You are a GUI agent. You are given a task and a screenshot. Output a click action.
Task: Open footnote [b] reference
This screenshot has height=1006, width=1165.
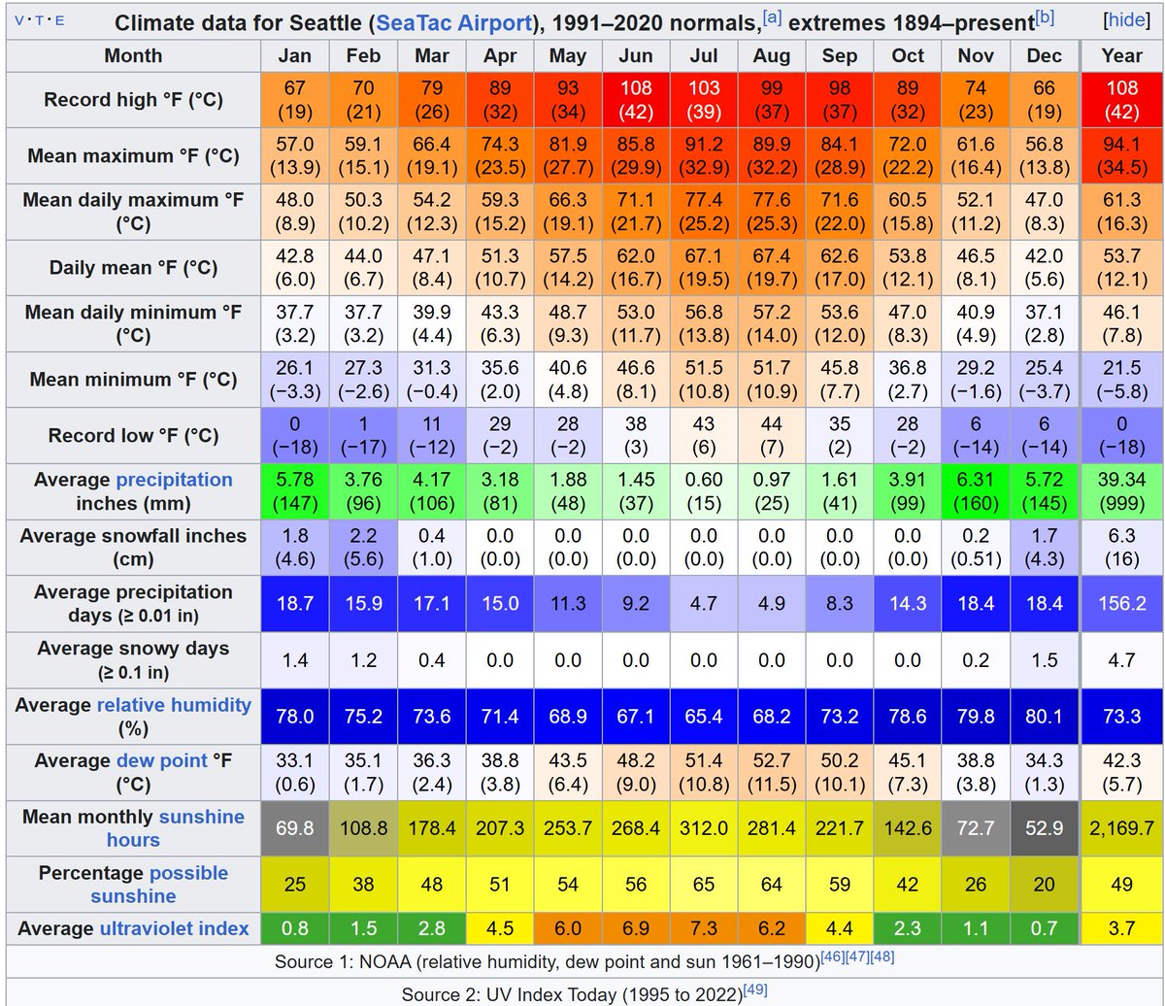click(1045, 17)
